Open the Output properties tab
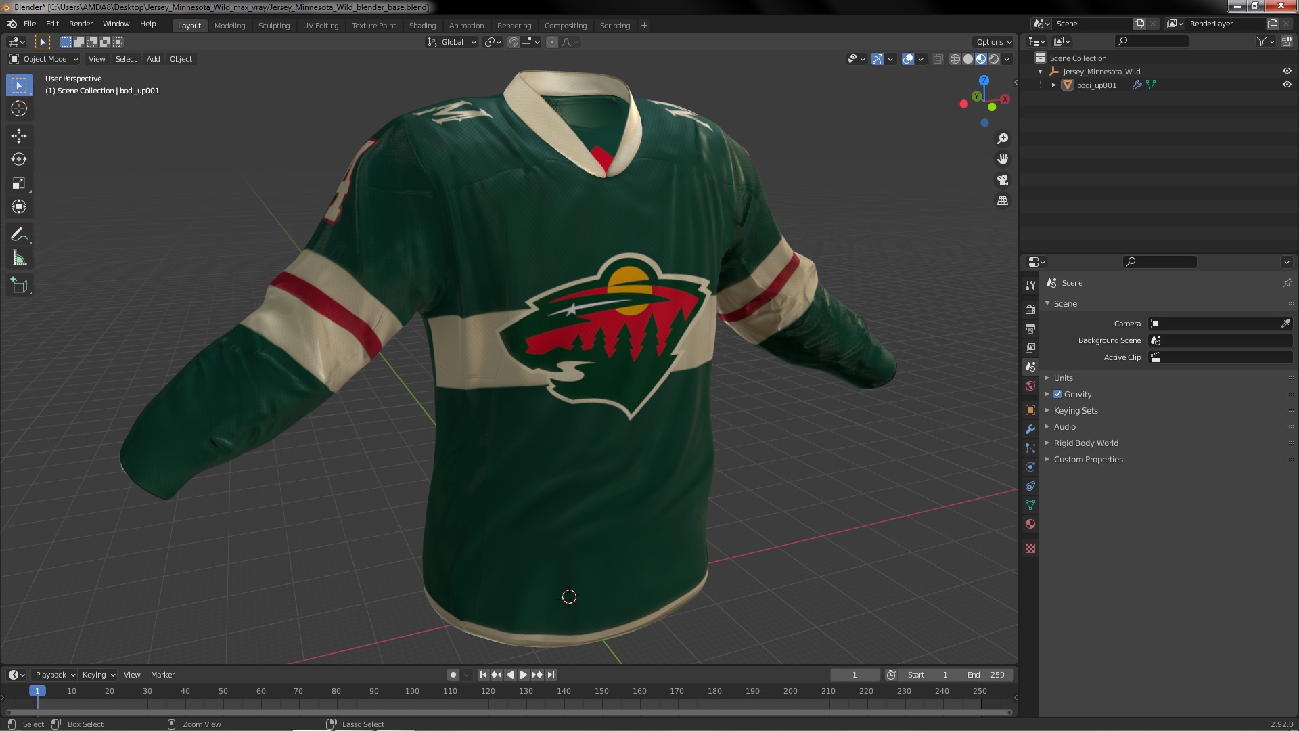 pyautogui.click(x=1030, y=328)
